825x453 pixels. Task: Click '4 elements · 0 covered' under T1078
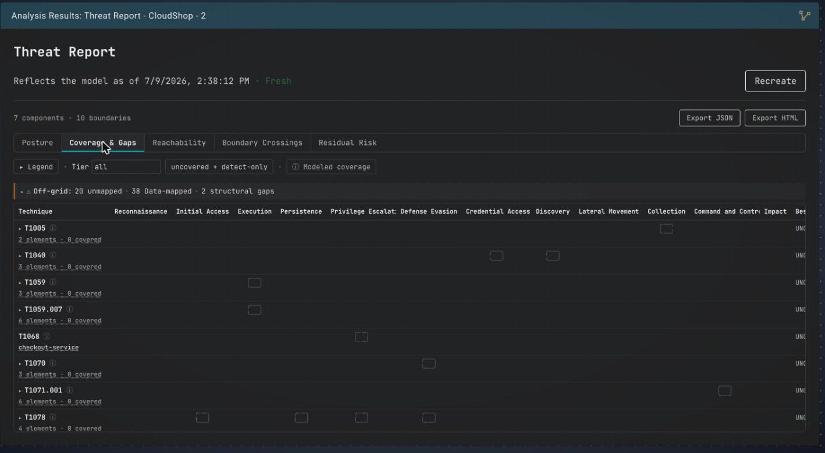[x=60, y=429]
